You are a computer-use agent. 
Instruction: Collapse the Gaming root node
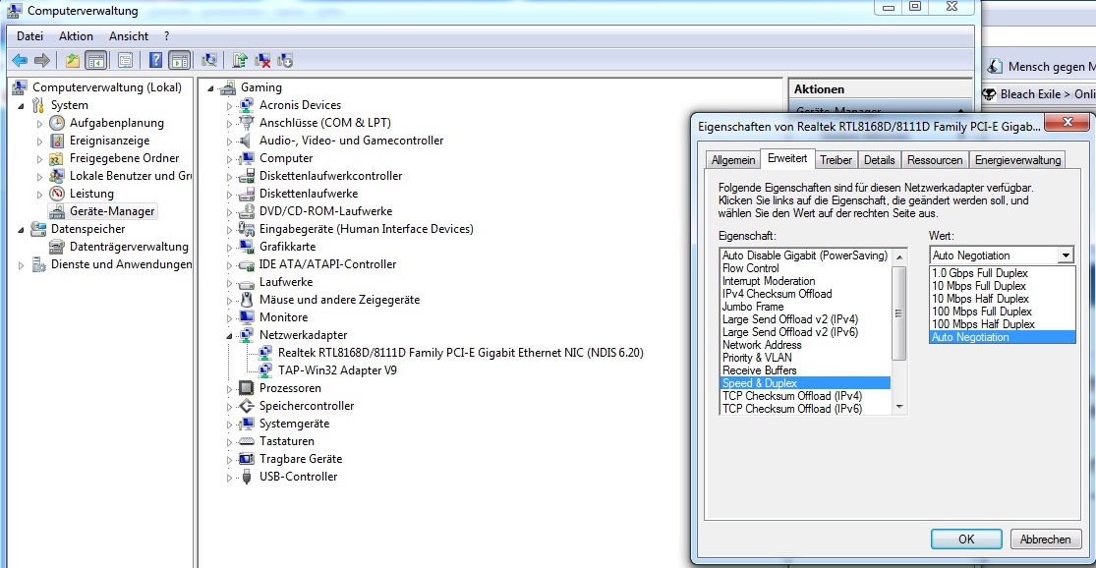tap(210, 88)
